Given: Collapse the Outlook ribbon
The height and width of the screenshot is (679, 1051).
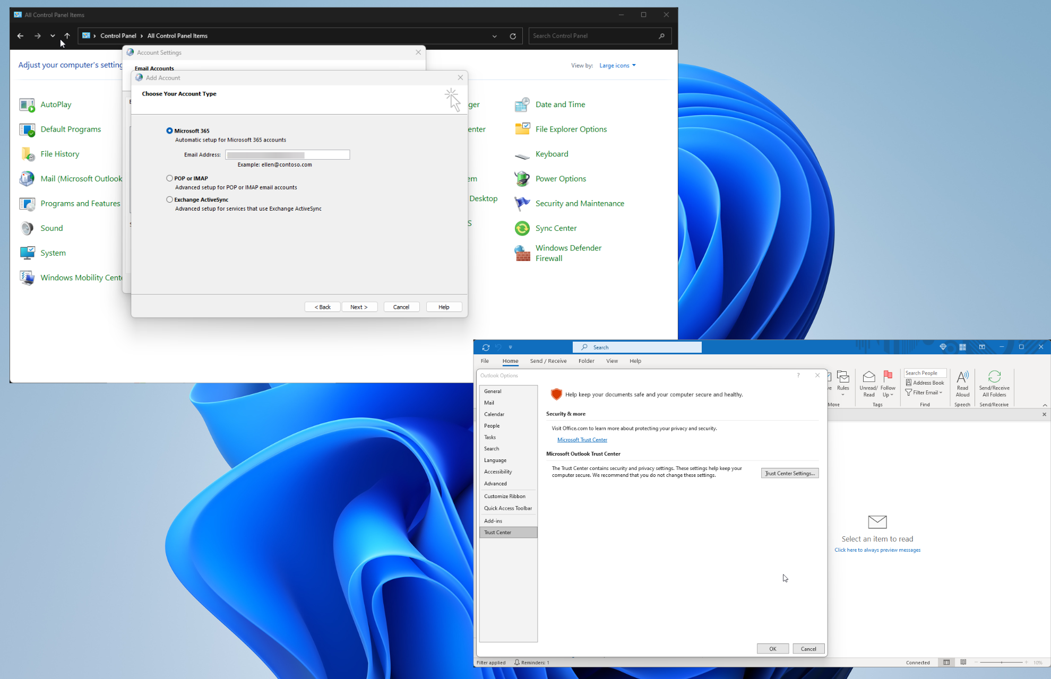Looking at the screenshot, I should click(1045, 405).
